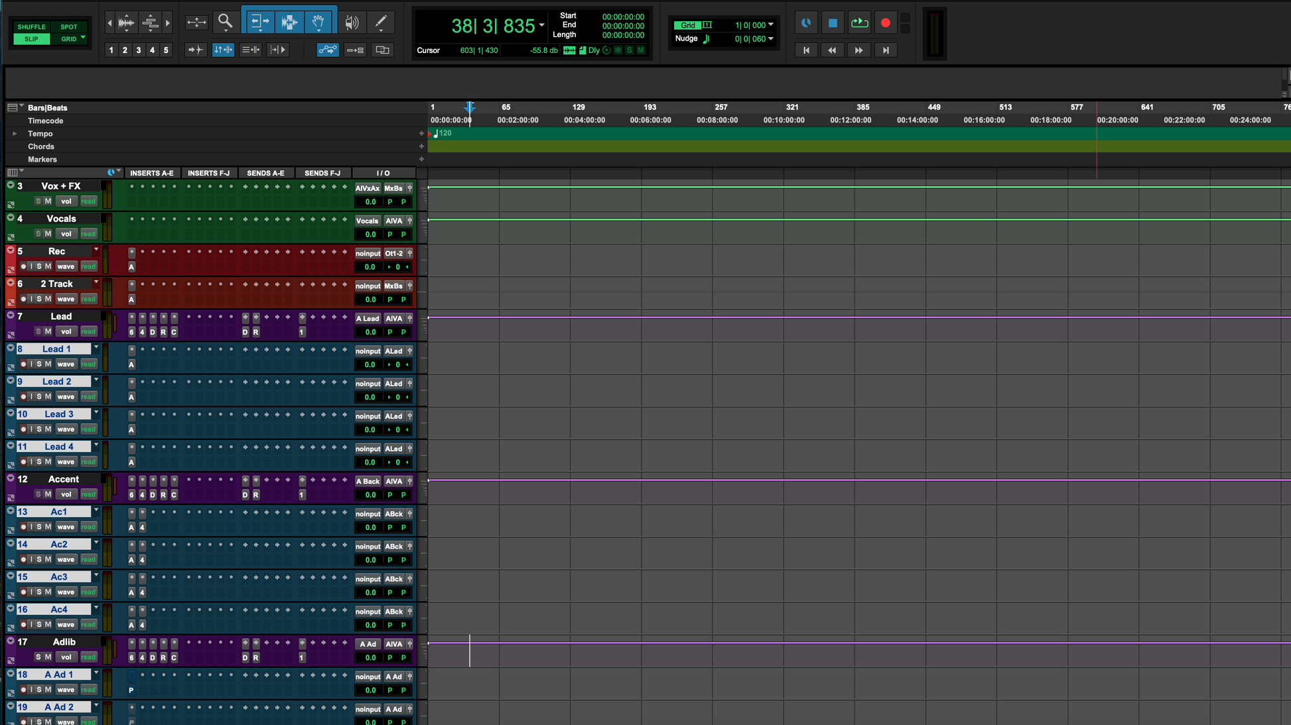Click the Return to Zero button

806,50
